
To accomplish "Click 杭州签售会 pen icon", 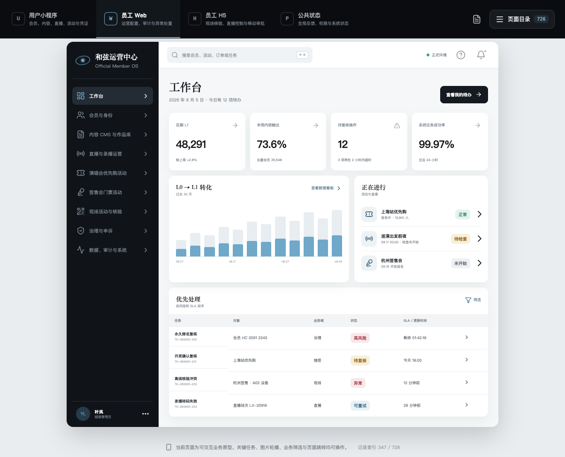I will click(369, 263).
